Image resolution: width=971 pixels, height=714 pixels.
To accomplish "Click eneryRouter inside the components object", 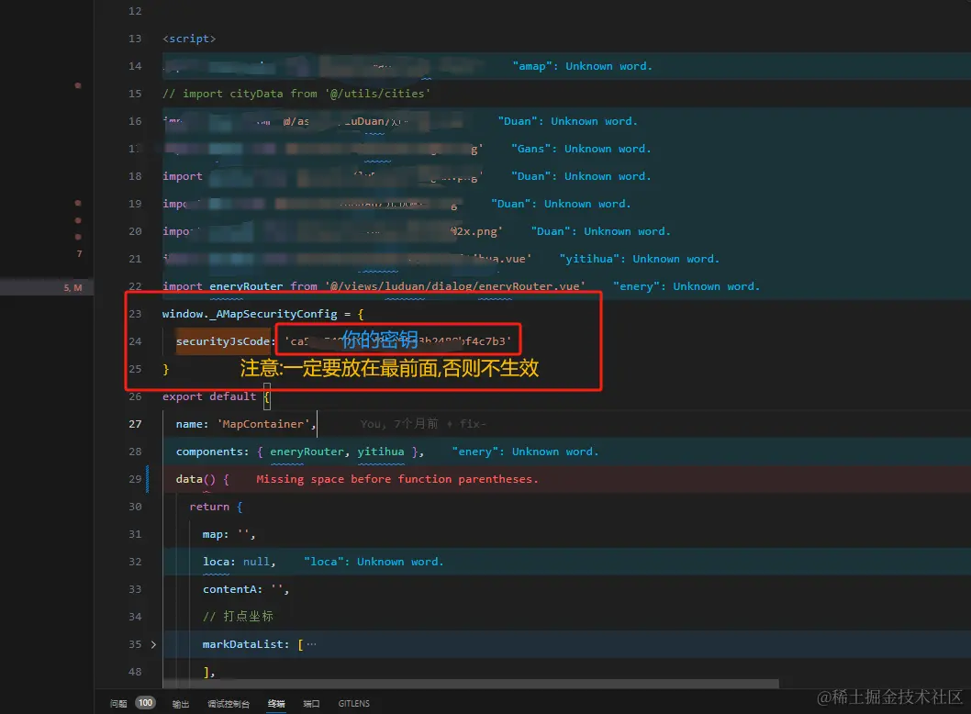I will pyautogui.click(x=307, y=452).
